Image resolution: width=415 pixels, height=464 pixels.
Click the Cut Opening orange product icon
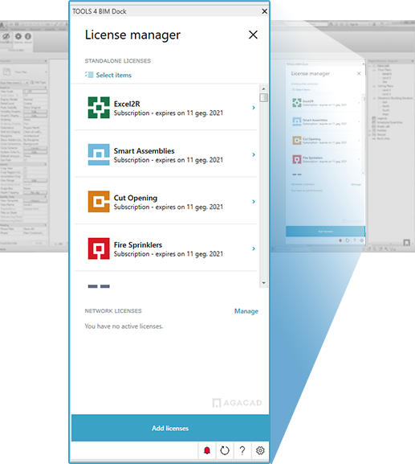pos(99,202)
